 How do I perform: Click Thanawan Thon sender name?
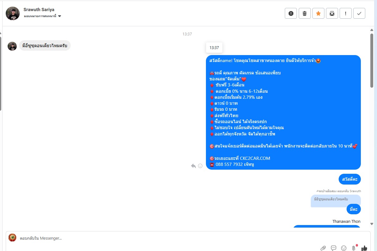(346, 222)
